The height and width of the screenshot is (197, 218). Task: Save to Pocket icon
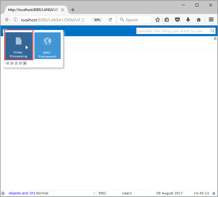[177, 20]
